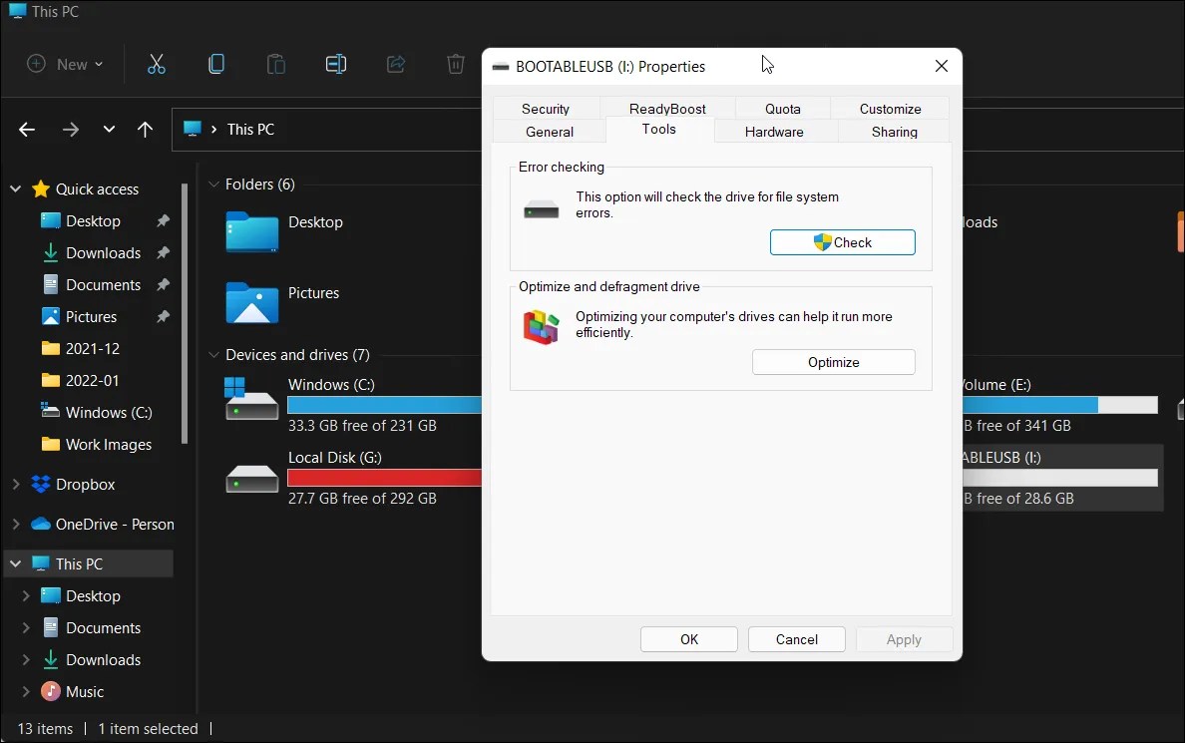Image resolution: width=1185 pixels, height=743 pixels.
Task: Click the Paste icon in the toolbar
Action: coord(275,64)
